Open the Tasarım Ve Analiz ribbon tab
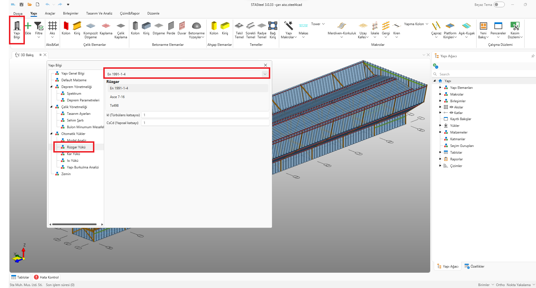Screen dimensions: 536x288 coord(99,13)
